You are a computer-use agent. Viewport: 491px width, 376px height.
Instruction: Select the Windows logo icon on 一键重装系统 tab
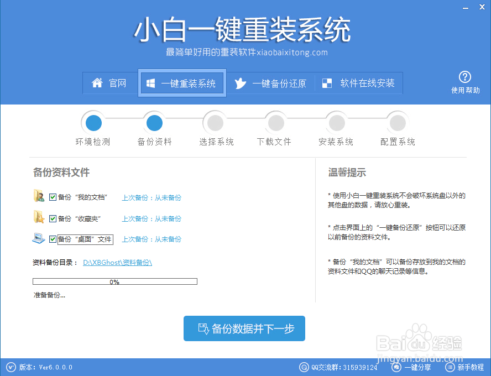150,83
